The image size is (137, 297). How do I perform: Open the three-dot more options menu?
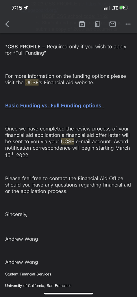[128, 24]
